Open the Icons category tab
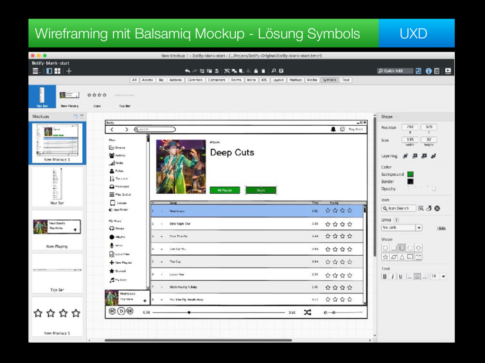The height and width of the screenshot is (363, 485). pos(251,80)
